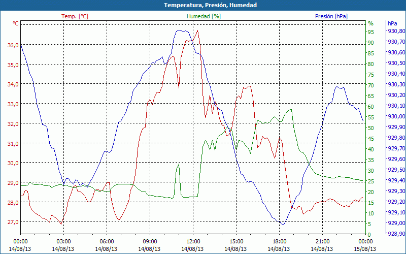The image size is (406, 254).
Task: Click the 06:00 time axis label
Action: (x=107, y=242)
